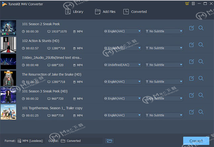Expand audio dropdown for 101 Season 3 Sneak Peek
The width and height of the screenshot is (214, 147).
pyautogui.click(x=122, y=99)
